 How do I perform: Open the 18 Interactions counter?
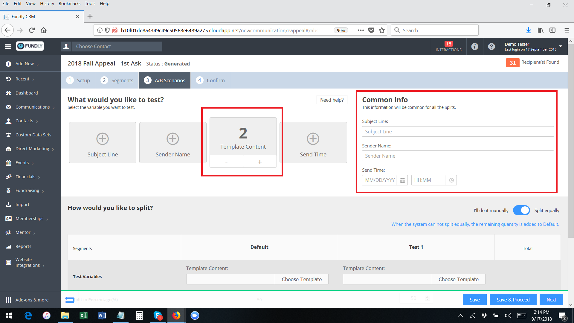(448, 46)
